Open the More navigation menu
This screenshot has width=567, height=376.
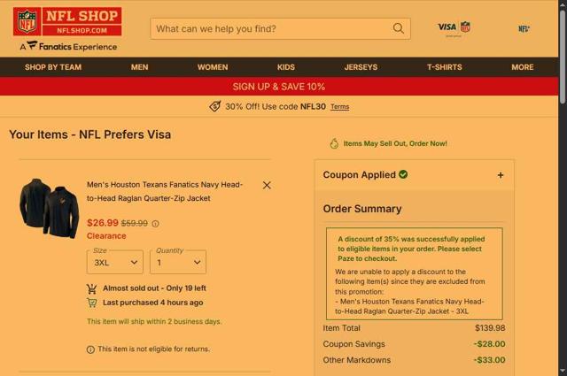523,67
